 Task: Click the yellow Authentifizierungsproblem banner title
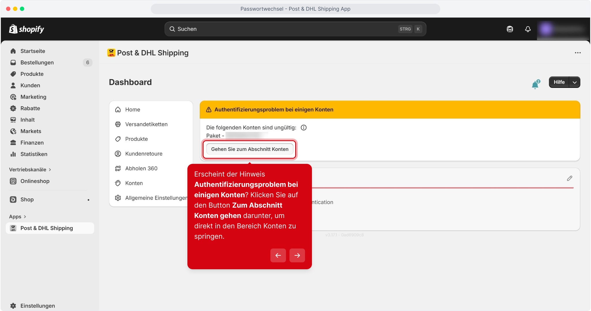click(x=274, y=110)
